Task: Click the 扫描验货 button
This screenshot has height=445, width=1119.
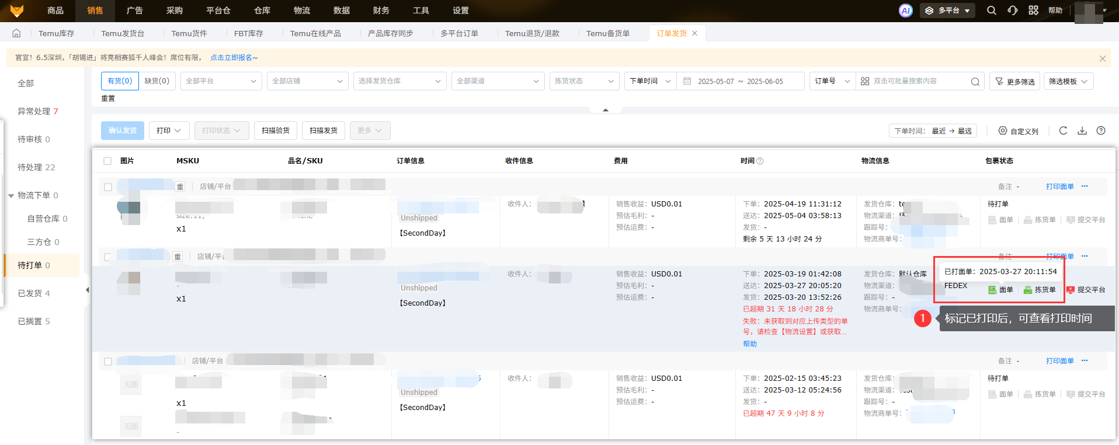Action: click(x=276, y=131)
